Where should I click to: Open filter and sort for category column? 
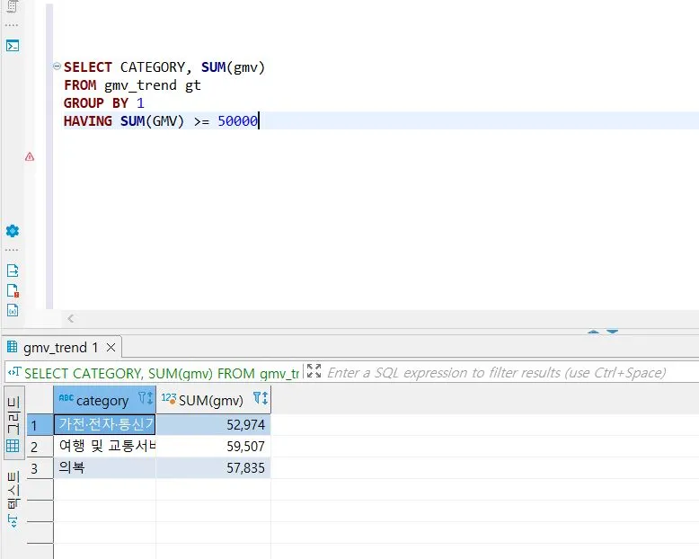(x=146, y=397)
